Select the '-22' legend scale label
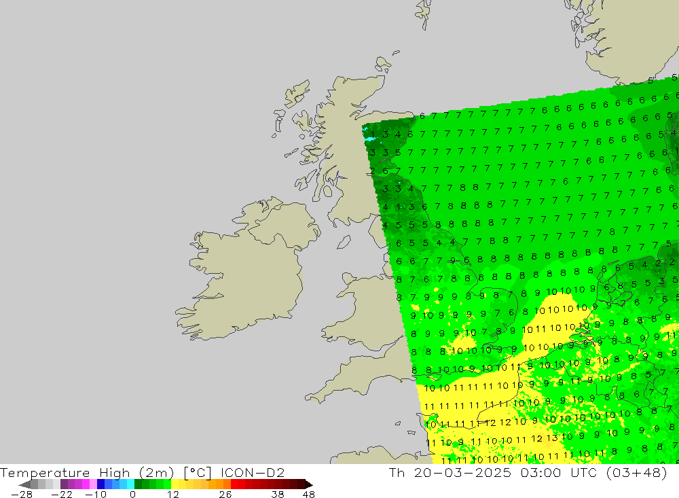The width and height of the screenshot is (679, 498). click(x=62, y=495)
